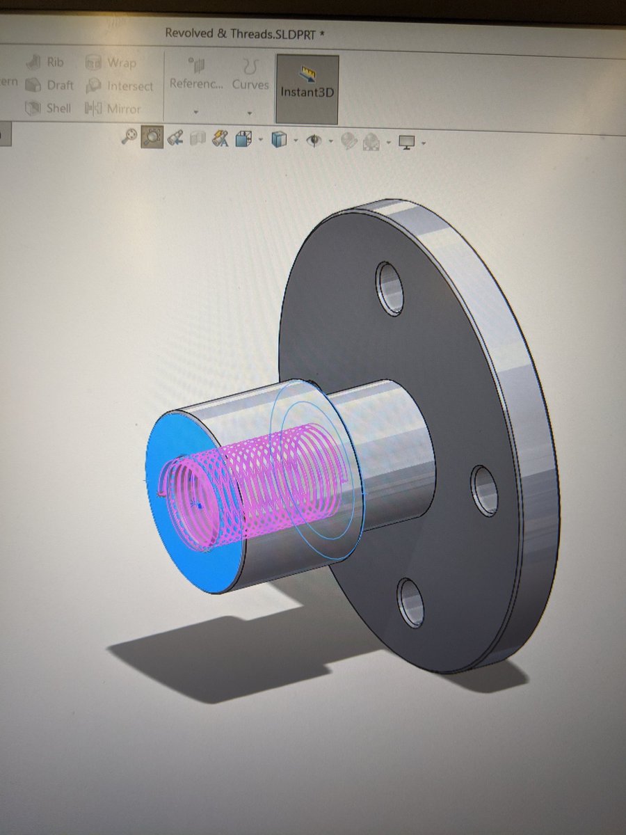626x835 pixels.
Task: Select the Shell feature tool
Action: (47, 109)
